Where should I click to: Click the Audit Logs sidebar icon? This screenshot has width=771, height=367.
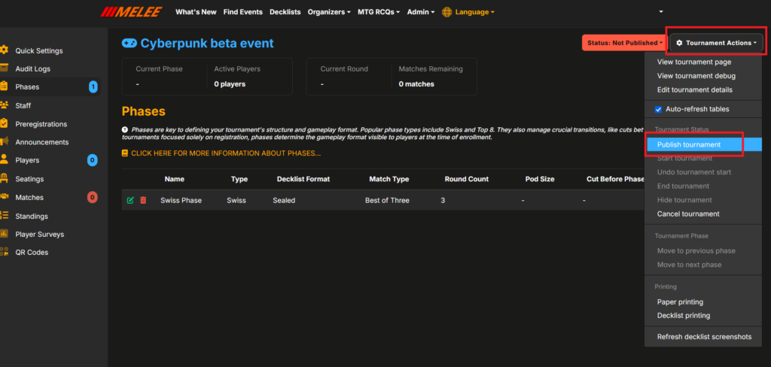(4, 68)
